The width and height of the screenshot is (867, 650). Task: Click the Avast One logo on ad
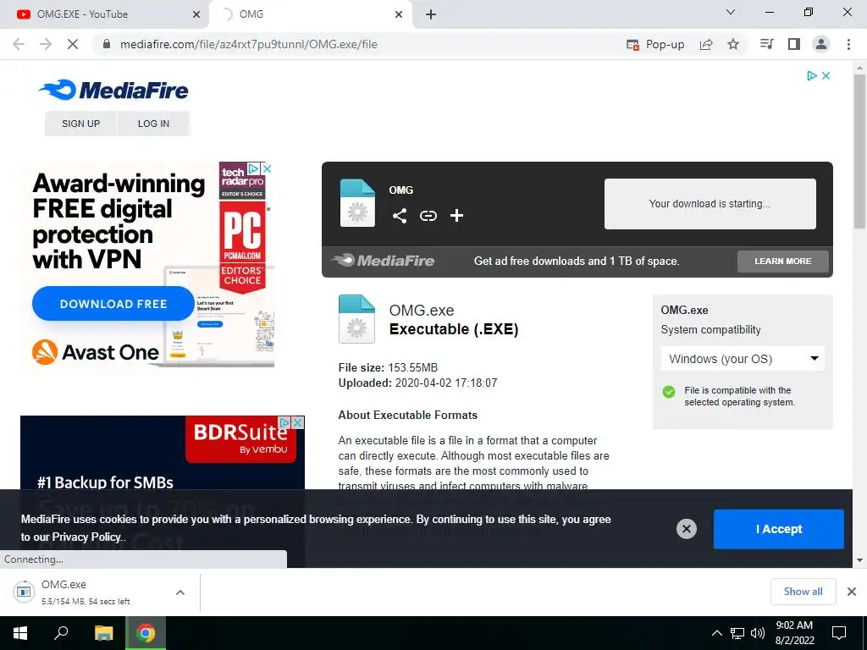tap(96, 352)
